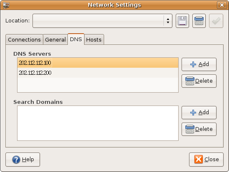Open the General tab

[x=55, y=39]
